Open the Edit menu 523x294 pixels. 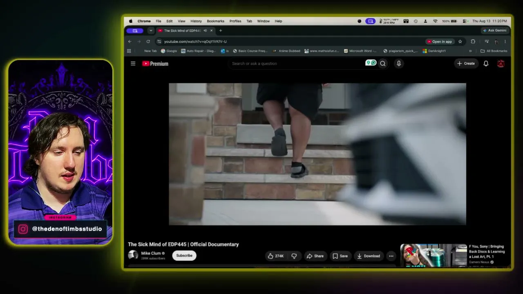(169, 21)
